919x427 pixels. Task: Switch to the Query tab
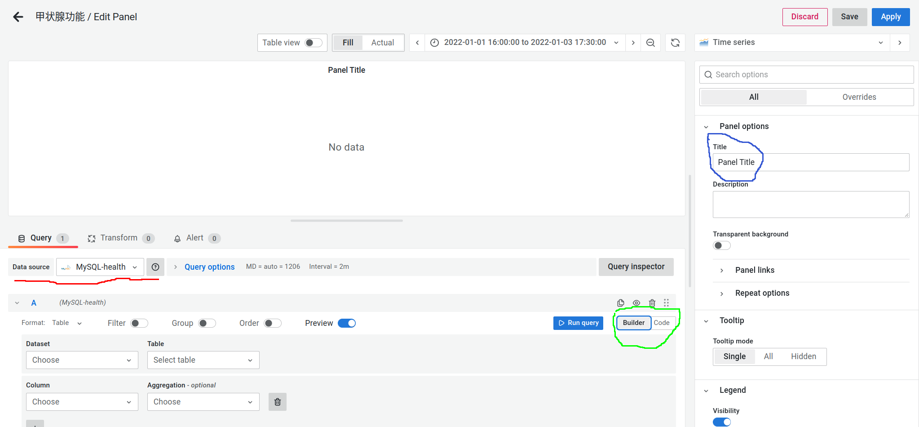(x=43, y=238)
